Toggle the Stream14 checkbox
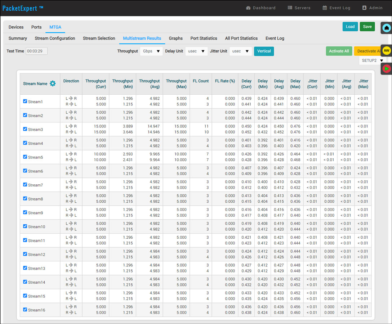Screen dimensions: 392x324 click(x=25, y=282)
